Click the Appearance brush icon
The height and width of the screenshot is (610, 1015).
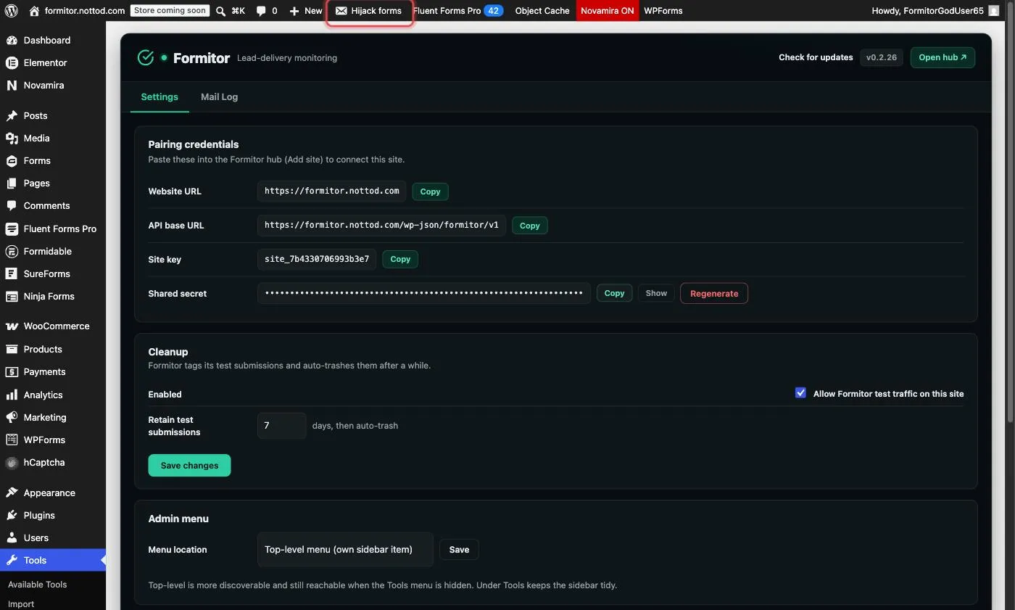[12, 492]
